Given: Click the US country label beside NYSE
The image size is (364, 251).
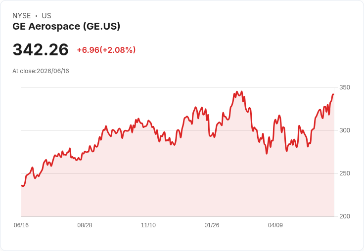Looking at the screenshot, I should coord(46,16).
